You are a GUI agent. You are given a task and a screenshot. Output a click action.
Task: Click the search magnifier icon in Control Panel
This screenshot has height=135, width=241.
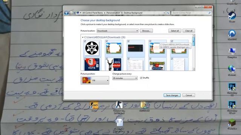click(209, 13)
